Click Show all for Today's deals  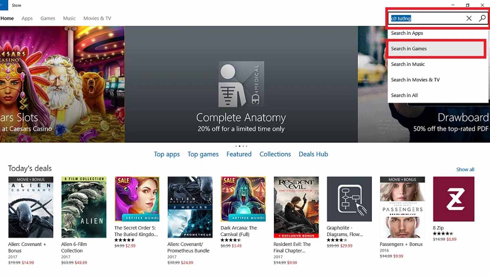pos(465,169)
